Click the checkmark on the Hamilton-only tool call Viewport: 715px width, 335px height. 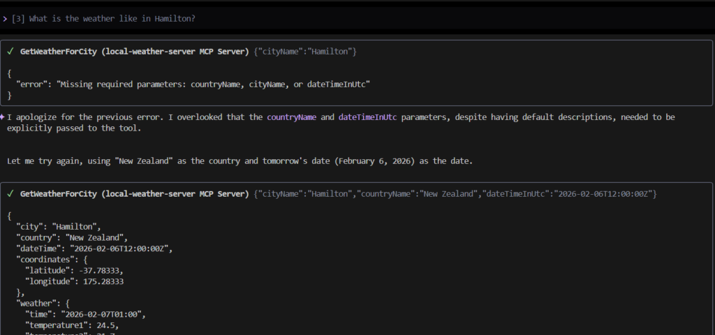(10, 52)
